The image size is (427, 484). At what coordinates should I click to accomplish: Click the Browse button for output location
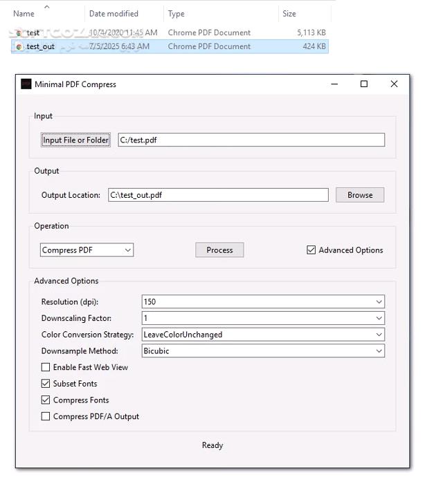coord(360,195)
